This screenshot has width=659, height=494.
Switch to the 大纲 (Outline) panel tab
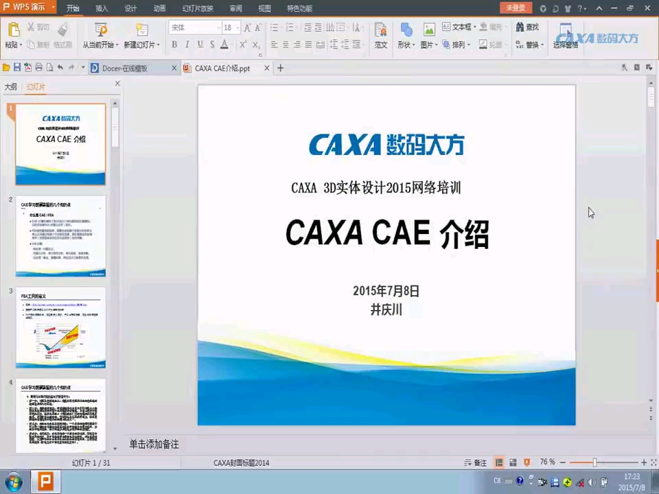(x=10, y=86)
